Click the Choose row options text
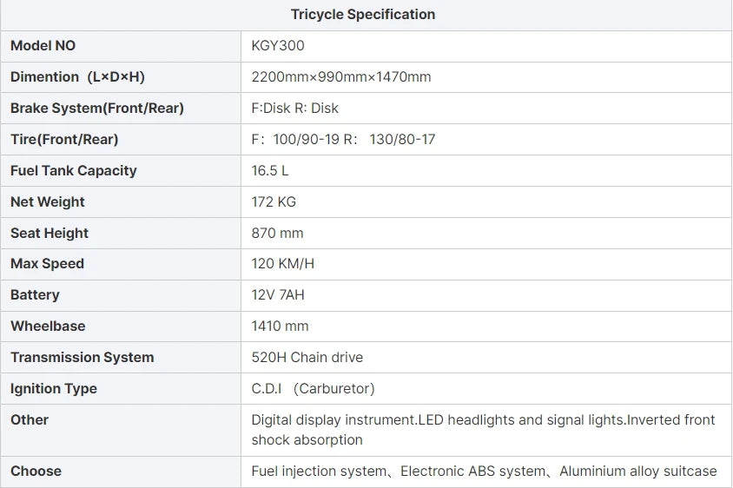This screenshot has height=488, width=733. (485, 472)
